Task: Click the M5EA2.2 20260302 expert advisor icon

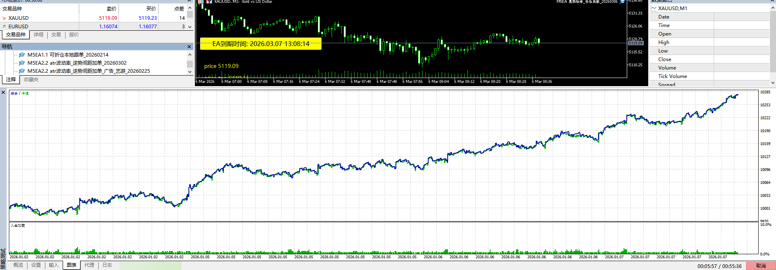Action: tap(22, 63)
